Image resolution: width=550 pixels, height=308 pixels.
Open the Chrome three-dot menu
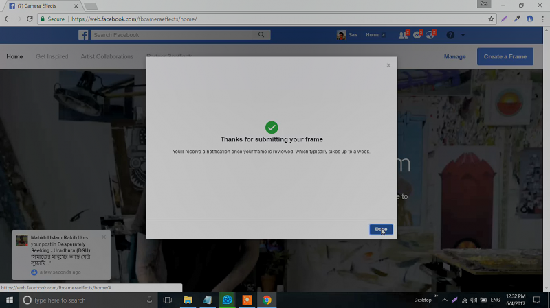coord(542,19)
